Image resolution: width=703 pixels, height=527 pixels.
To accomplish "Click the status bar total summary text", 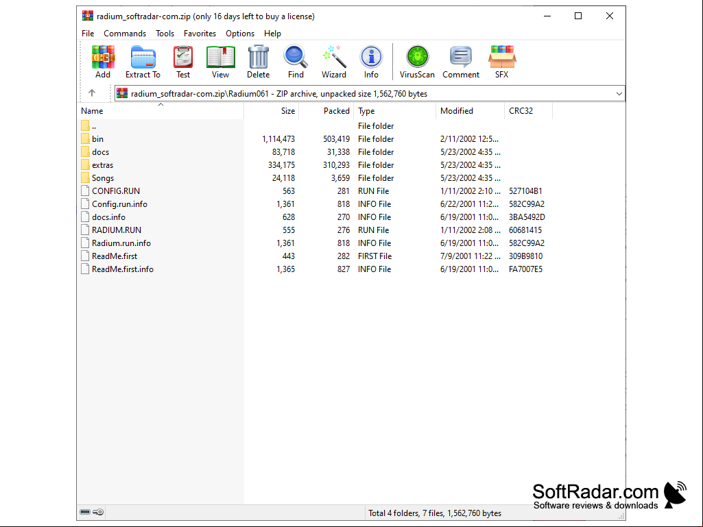I will (x=435, y=513).
